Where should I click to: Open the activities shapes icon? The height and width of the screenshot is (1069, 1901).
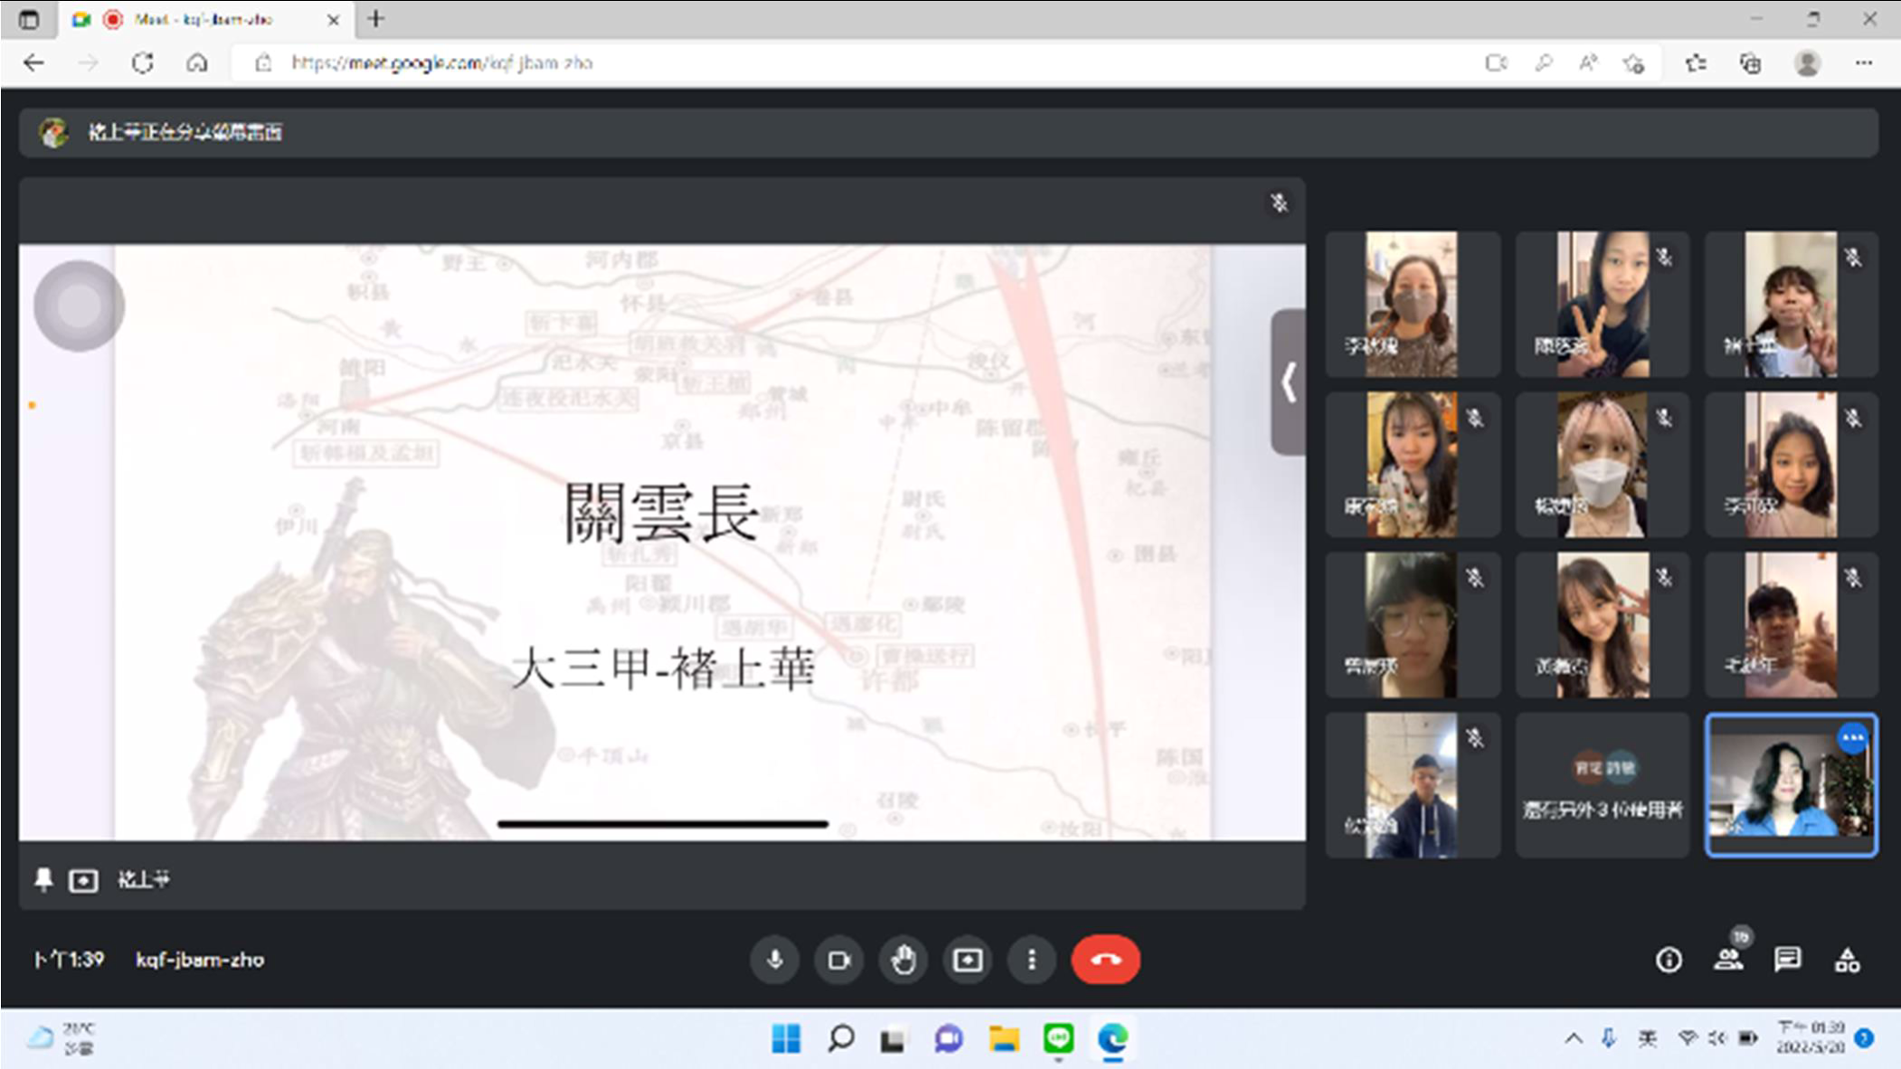tap(1847, 960)
